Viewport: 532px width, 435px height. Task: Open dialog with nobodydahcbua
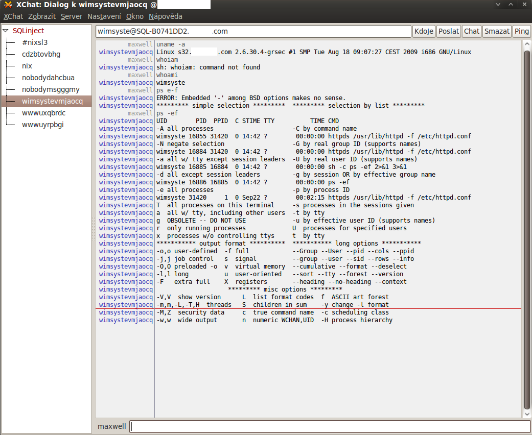point(48,78)
